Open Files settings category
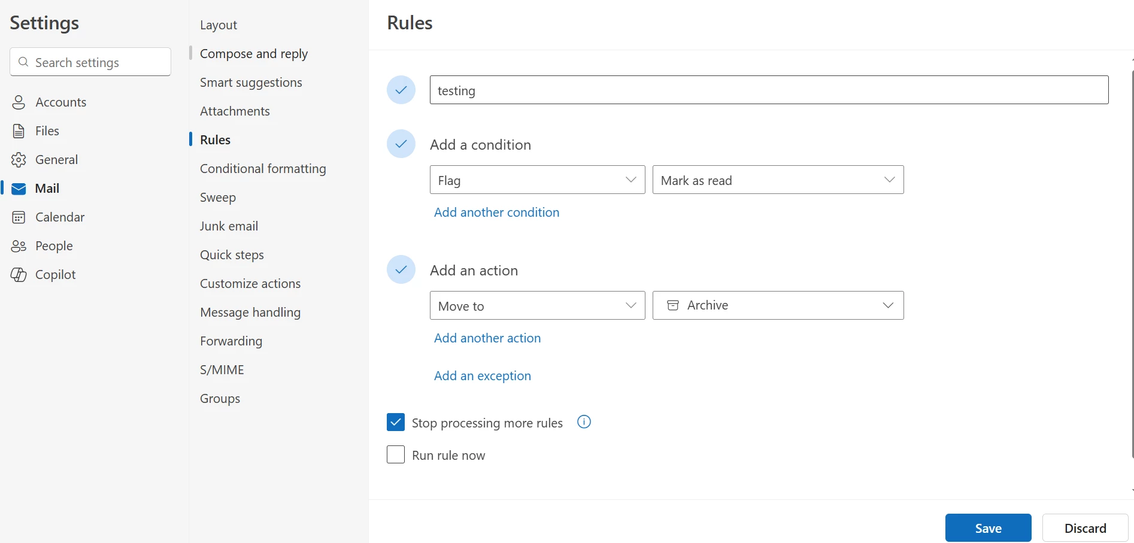This screenshot has width=1134, height=543. 47,131
